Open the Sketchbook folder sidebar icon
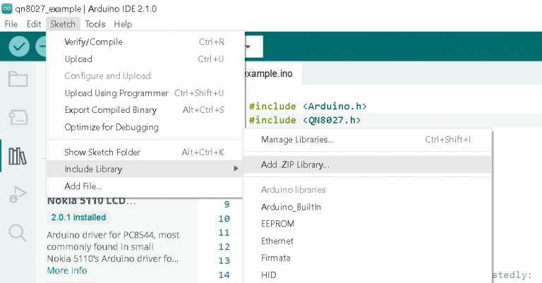542x283 pixels. (18, 79)
